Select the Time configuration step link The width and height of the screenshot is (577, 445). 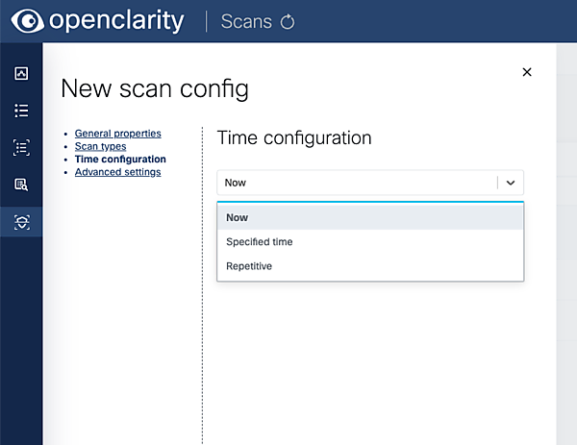coord(120,160)
